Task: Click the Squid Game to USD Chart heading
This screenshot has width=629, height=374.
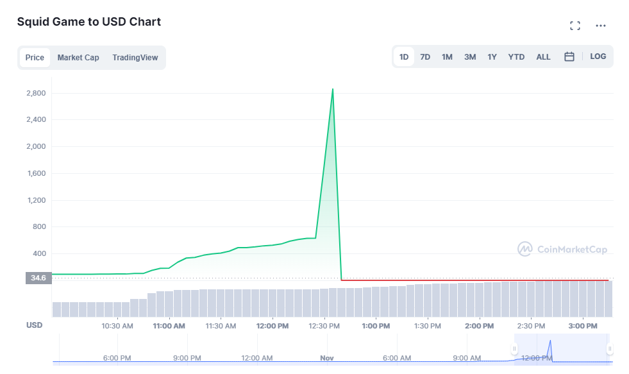Action: [x=89, y=22]
